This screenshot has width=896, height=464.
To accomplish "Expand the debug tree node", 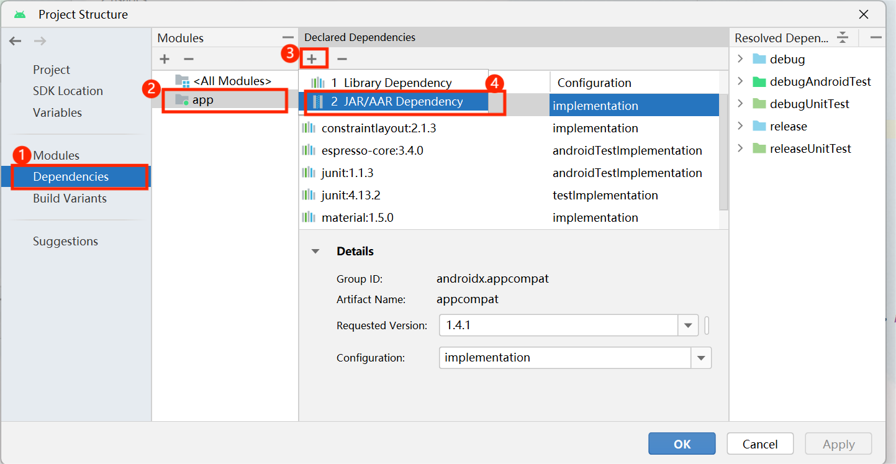I will 740,59.
